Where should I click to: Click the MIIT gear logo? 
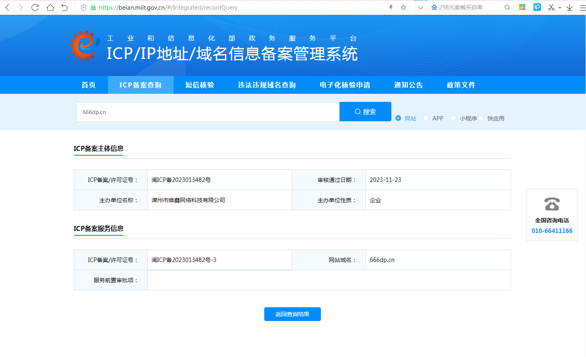[x=85, y=46]
